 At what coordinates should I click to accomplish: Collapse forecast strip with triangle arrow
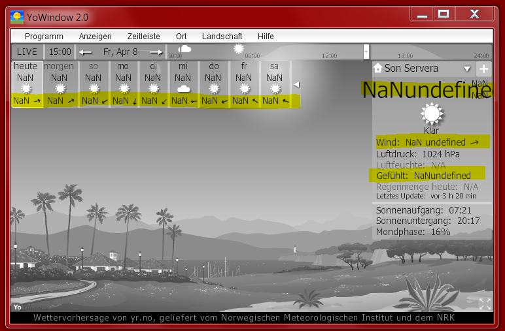click(x=296, y=84)
